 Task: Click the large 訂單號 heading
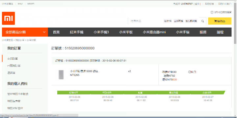[73, 48]
